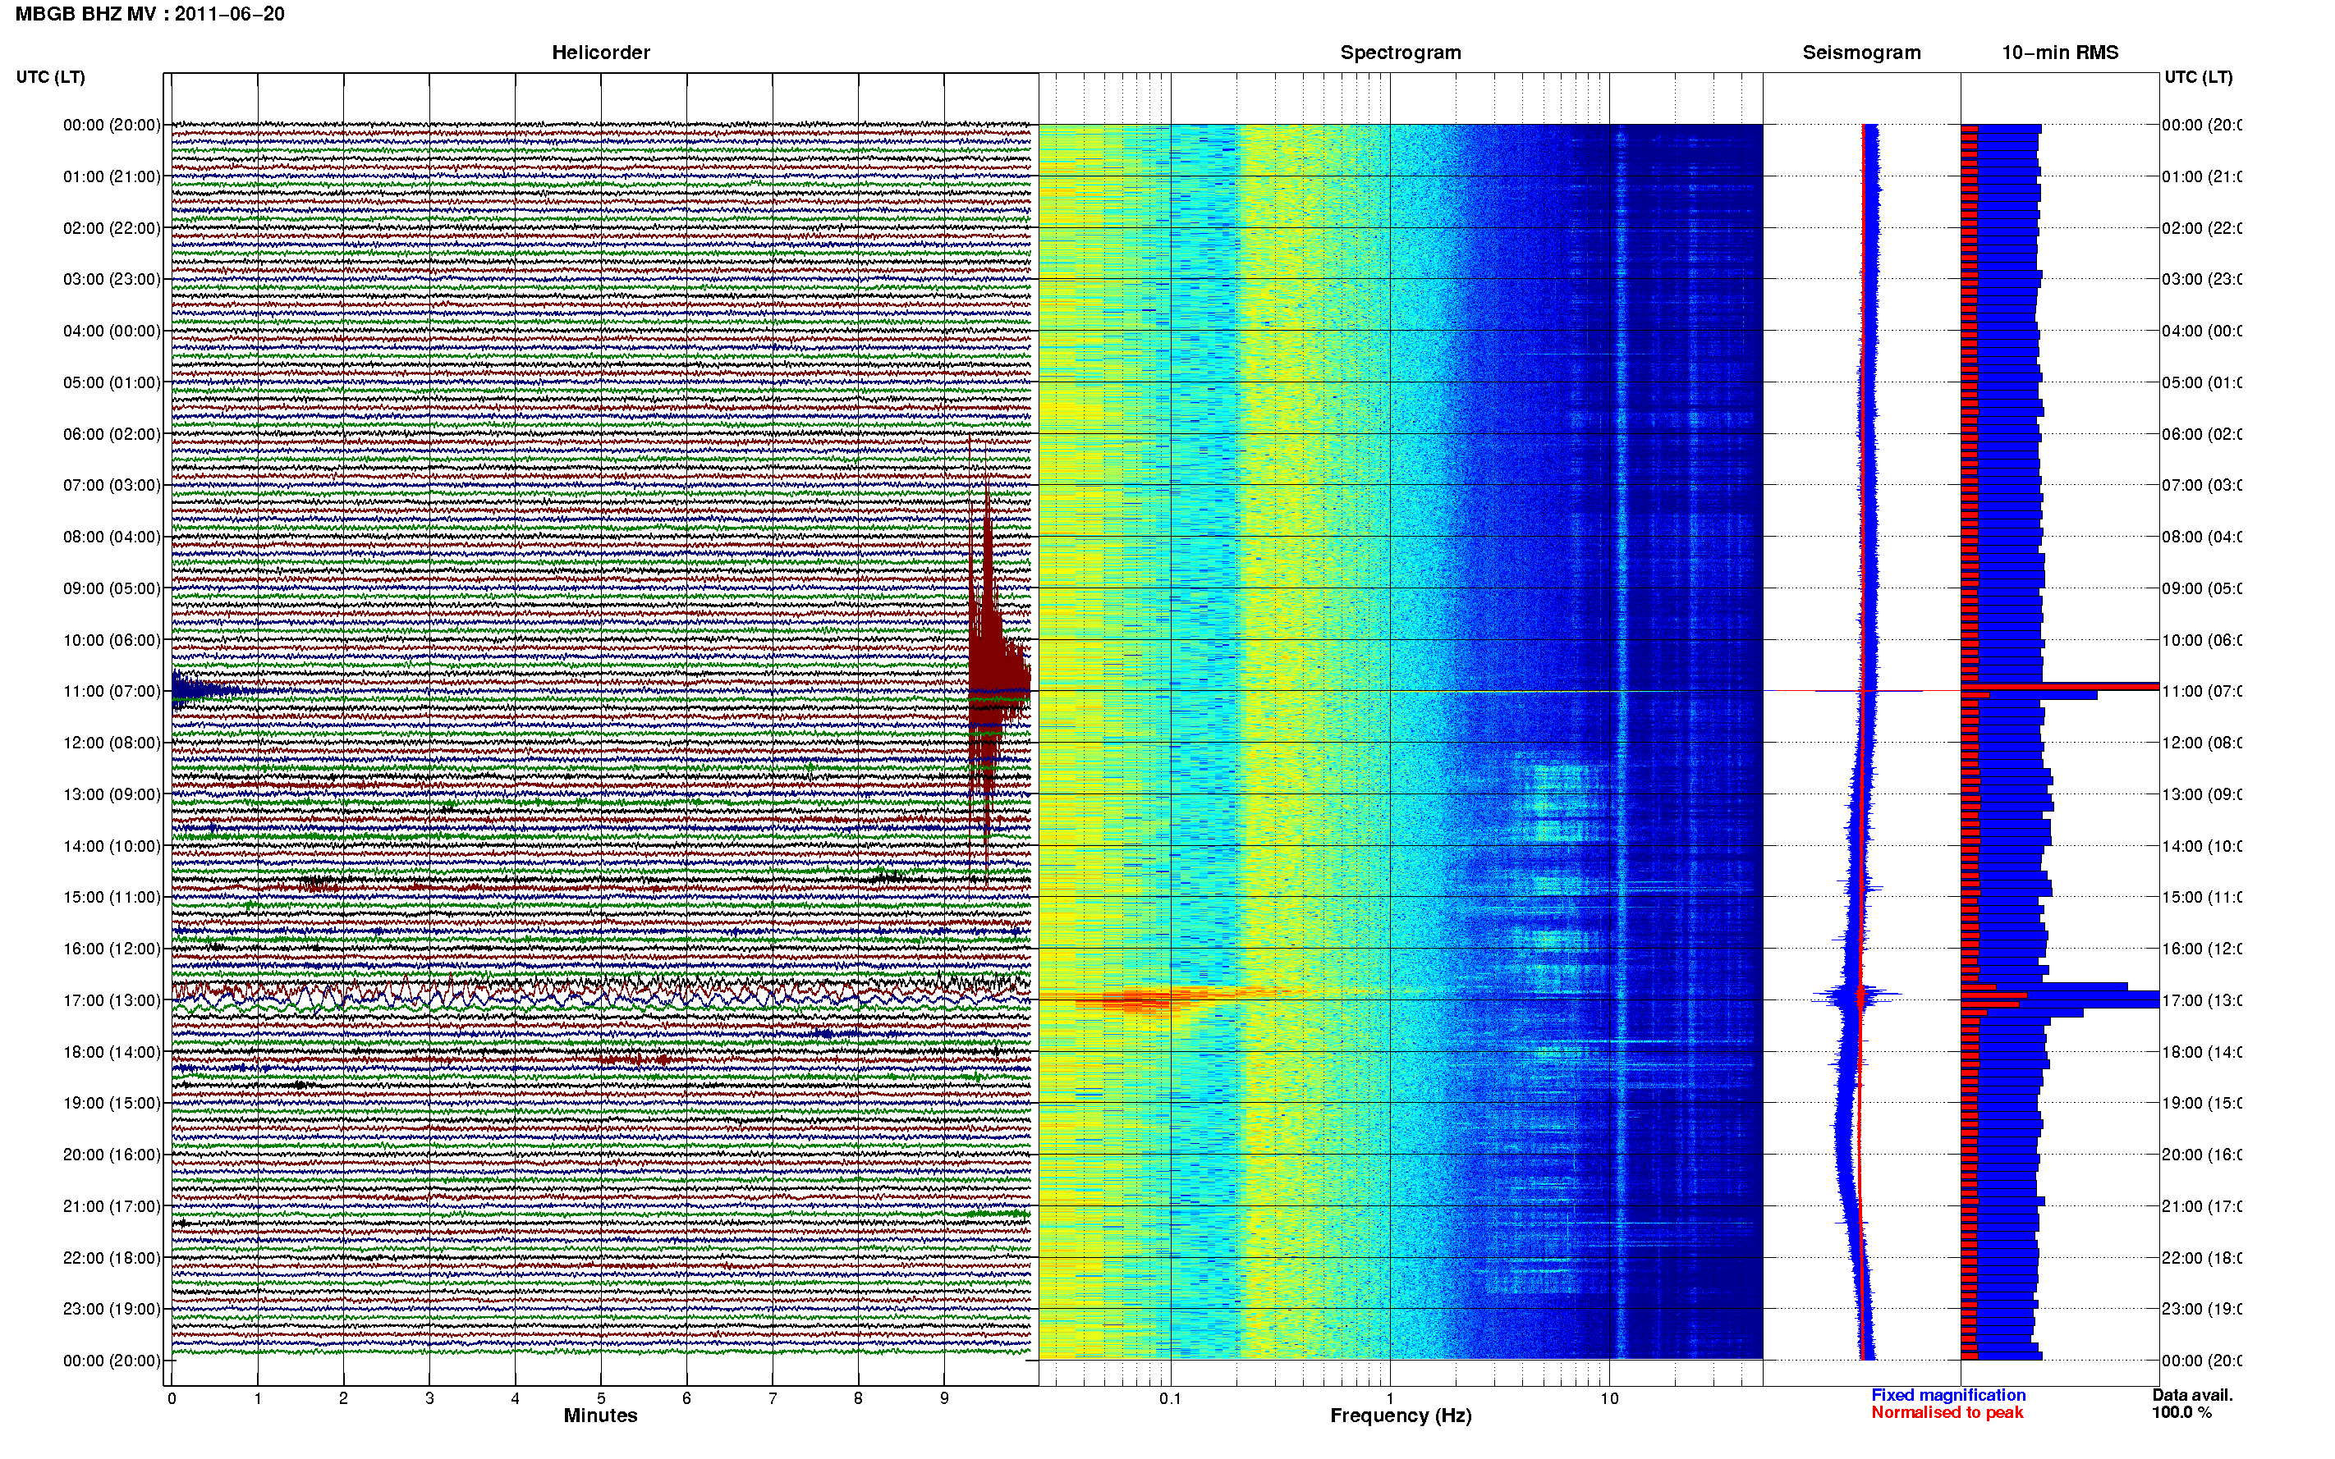Click the left 07:00 (03:00) time label

coord(112,484)
